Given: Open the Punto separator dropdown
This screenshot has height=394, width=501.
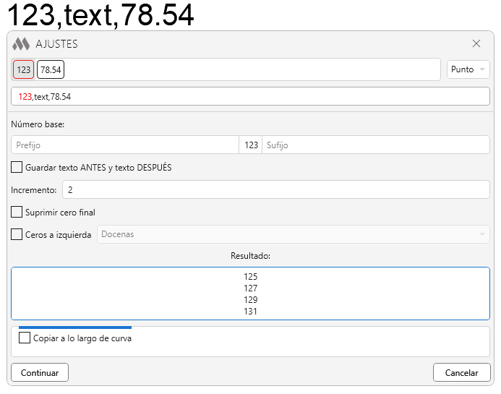Looking at the screenshot, I should tap(468, 69).
